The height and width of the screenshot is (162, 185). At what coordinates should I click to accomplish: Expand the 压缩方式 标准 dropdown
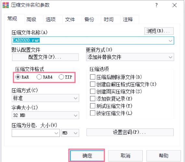(x=45, y=98)
